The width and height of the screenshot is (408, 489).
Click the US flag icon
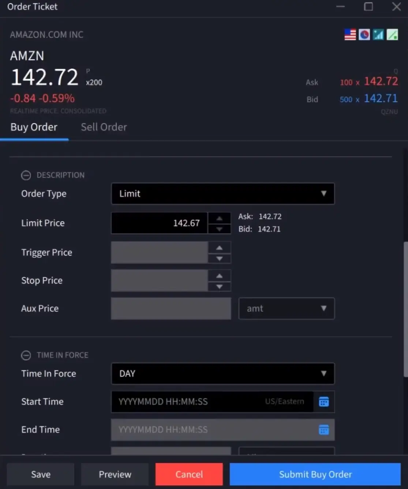pos(350,35)
